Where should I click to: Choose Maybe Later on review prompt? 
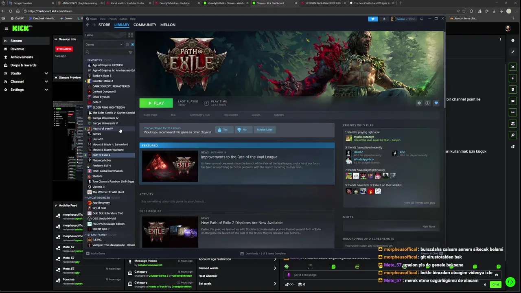(265, 129)
